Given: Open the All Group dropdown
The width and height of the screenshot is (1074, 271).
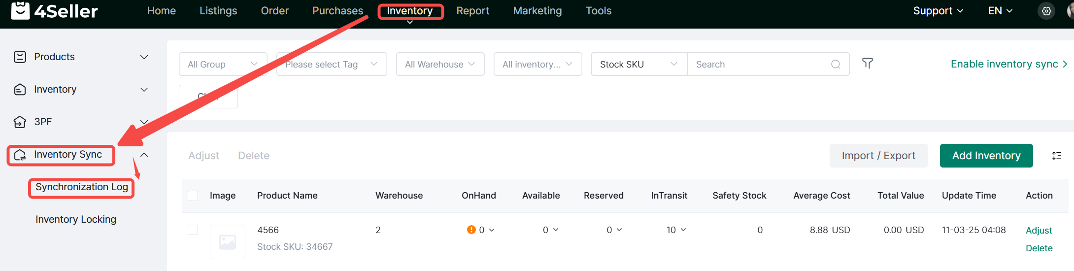Looking at the screenshot, I should pyautogui.click(x=223, y=65).
